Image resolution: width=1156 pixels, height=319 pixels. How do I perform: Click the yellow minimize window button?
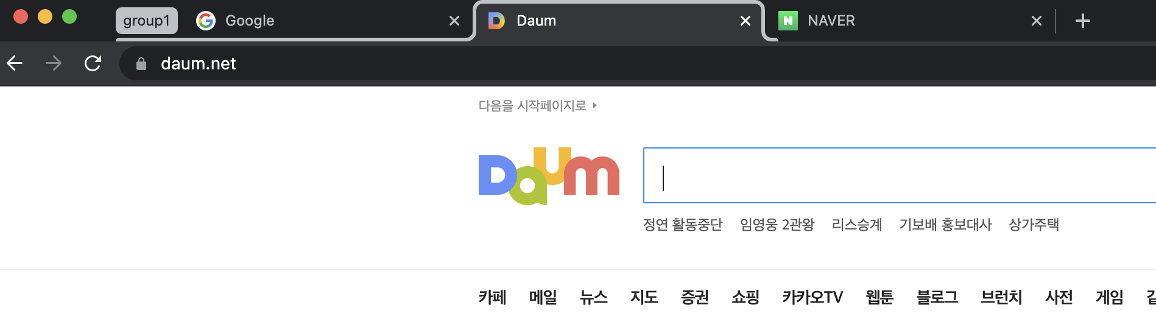point(45,16)
